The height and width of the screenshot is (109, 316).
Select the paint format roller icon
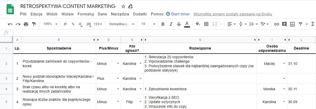[x=34, y=24]
